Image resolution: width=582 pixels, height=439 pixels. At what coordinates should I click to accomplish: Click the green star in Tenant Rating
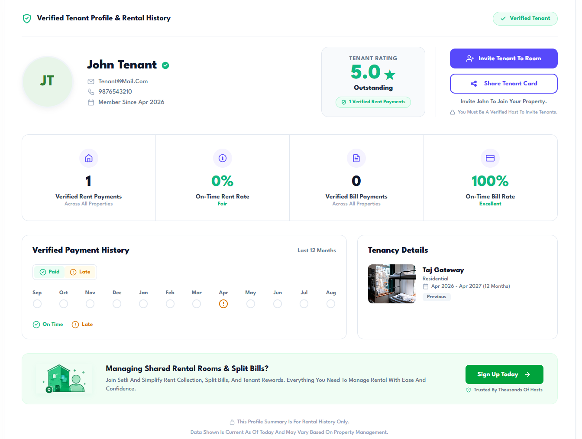pos(390,75)
